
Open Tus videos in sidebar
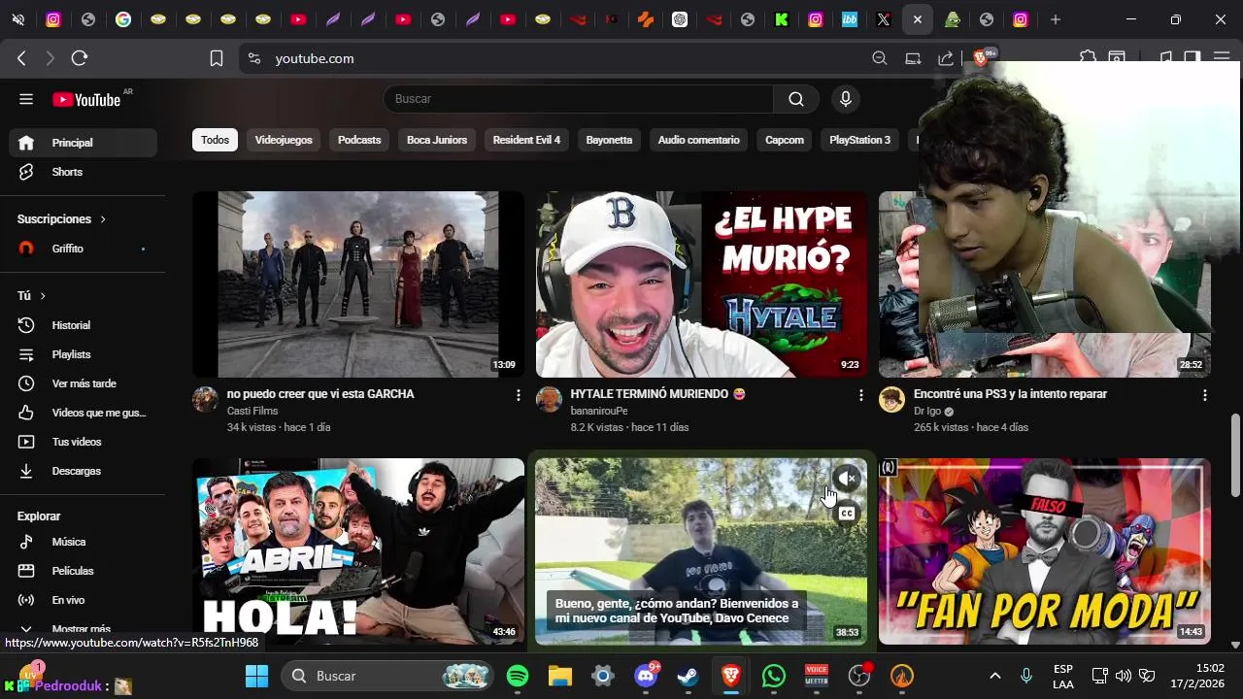tap(84, 442)
